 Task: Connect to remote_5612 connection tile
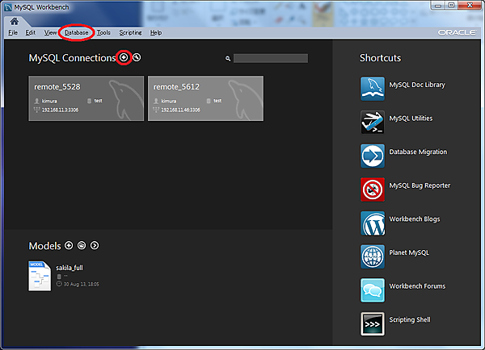click(205, 98)
